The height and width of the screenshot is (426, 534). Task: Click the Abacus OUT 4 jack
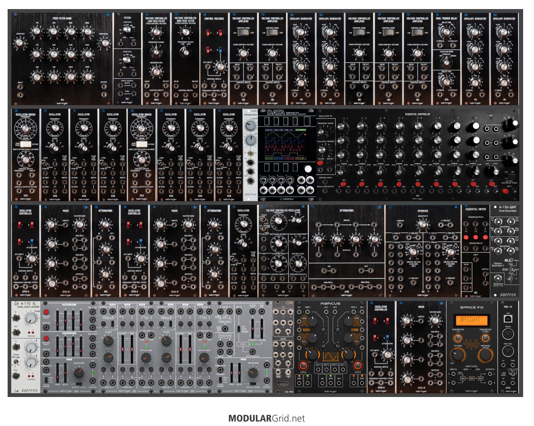pyautogui.click(x=343, y=370)
